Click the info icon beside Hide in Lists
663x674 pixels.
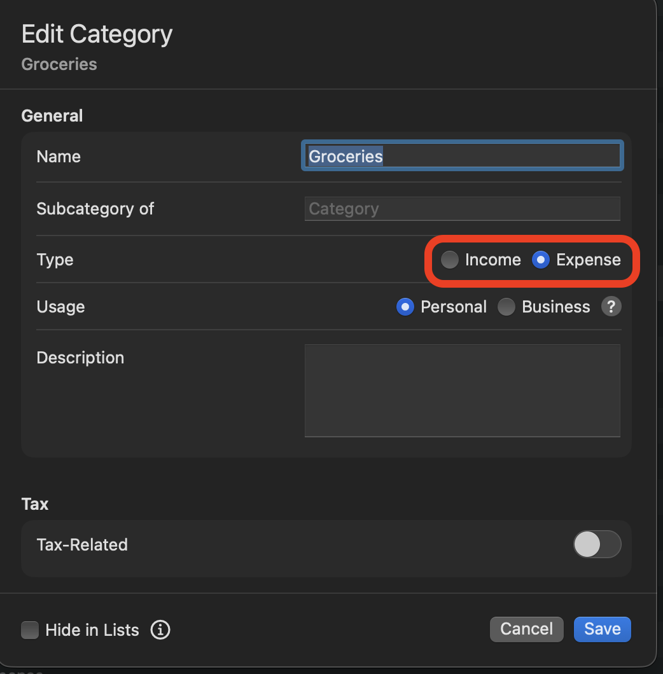(x=160, y=630)
